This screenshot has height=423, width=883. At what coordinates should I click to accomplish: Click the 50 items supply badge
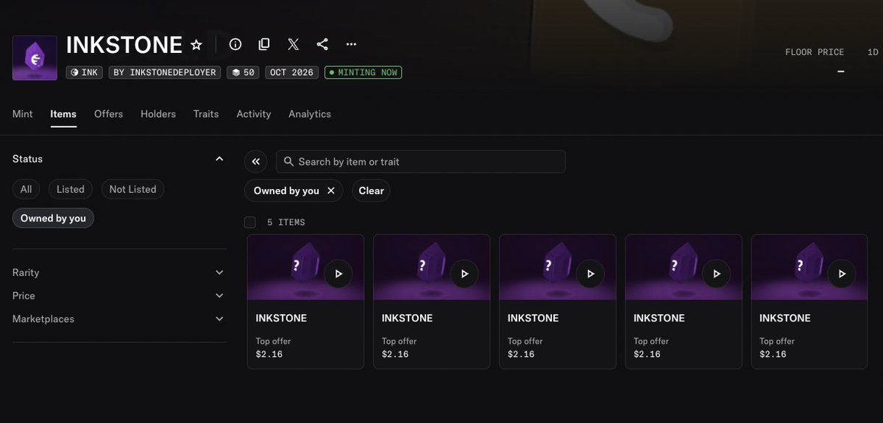click(243, 72)
